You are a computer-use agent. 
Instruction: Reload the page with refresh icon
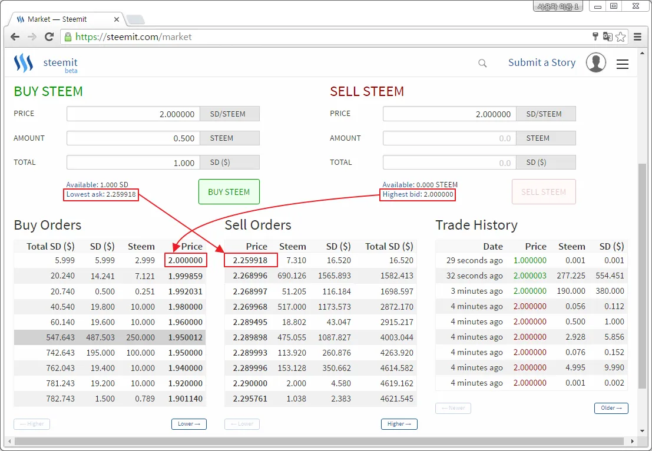49,37
